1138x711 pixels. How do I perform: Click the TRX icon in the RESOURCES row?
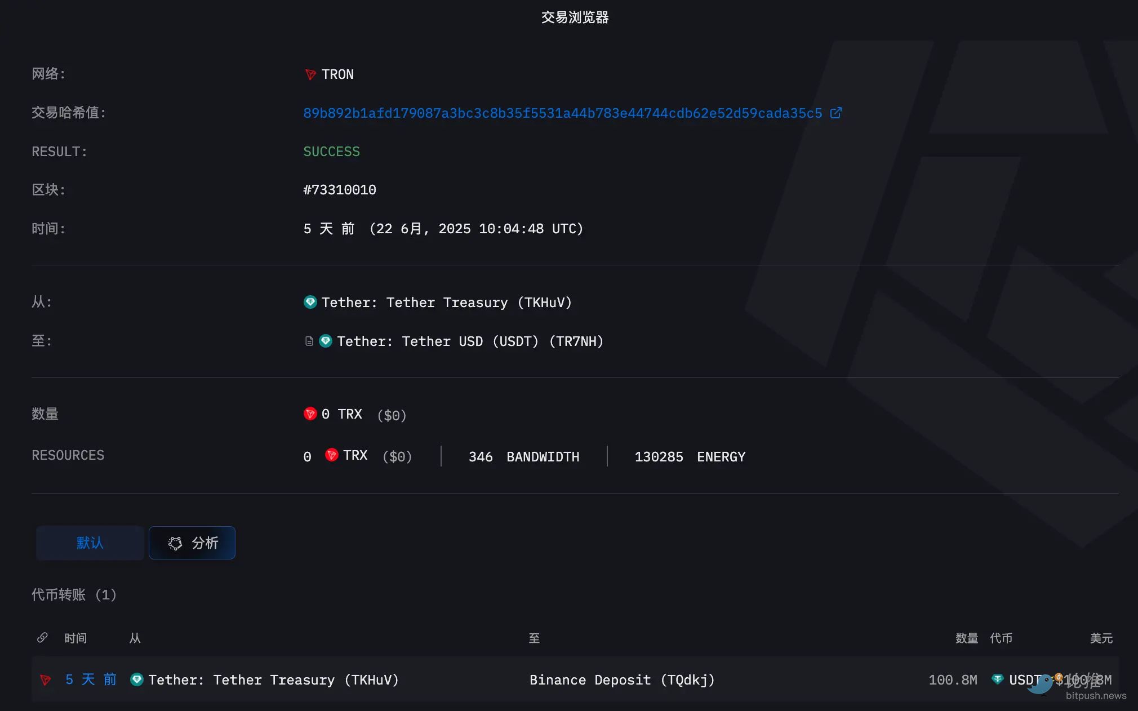click(332, 455)
